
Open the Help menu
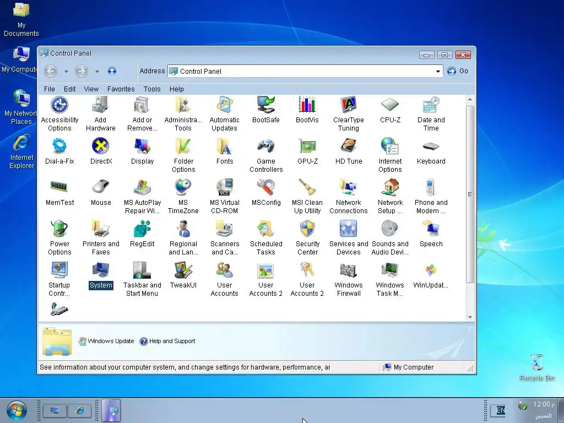click(x=177, y=89)
